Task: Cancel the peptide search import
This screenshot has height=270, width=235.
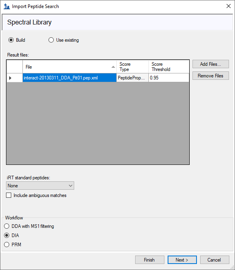Action: tap(215, 260)
